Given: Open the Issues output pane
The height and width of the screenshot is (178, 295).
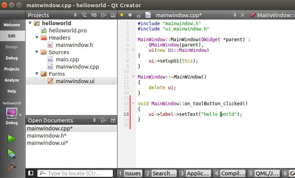Looking at the screenshot, I should (130, 173).
